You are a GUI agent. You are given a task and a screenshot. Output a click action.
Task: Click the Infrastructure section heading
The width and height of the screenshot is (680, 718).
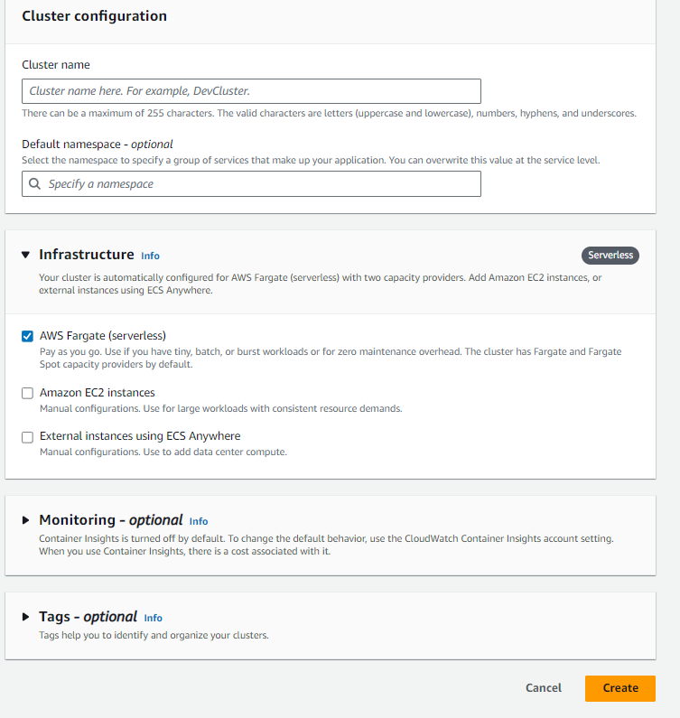point(87,256)
